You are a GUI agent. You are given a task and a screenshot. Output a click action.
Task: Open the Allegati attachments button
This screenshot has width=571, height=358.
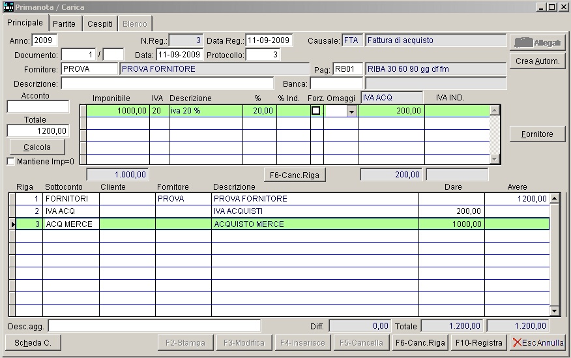[x=537, y=42]
